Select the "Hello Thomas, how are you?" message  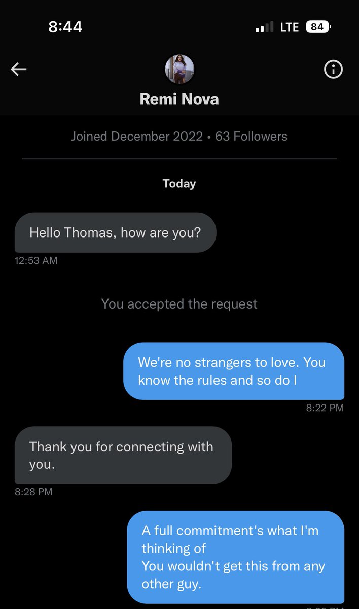[115, 232]
